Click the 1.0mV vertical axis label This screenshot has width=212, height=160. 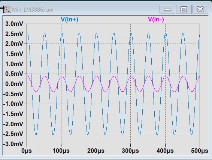click(x=14, y=64)
